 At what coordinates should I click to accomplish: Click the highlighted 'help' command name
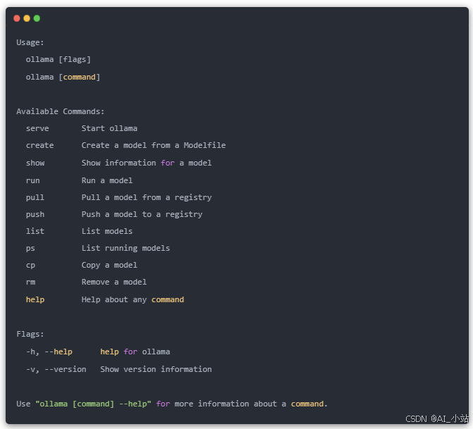35,299
